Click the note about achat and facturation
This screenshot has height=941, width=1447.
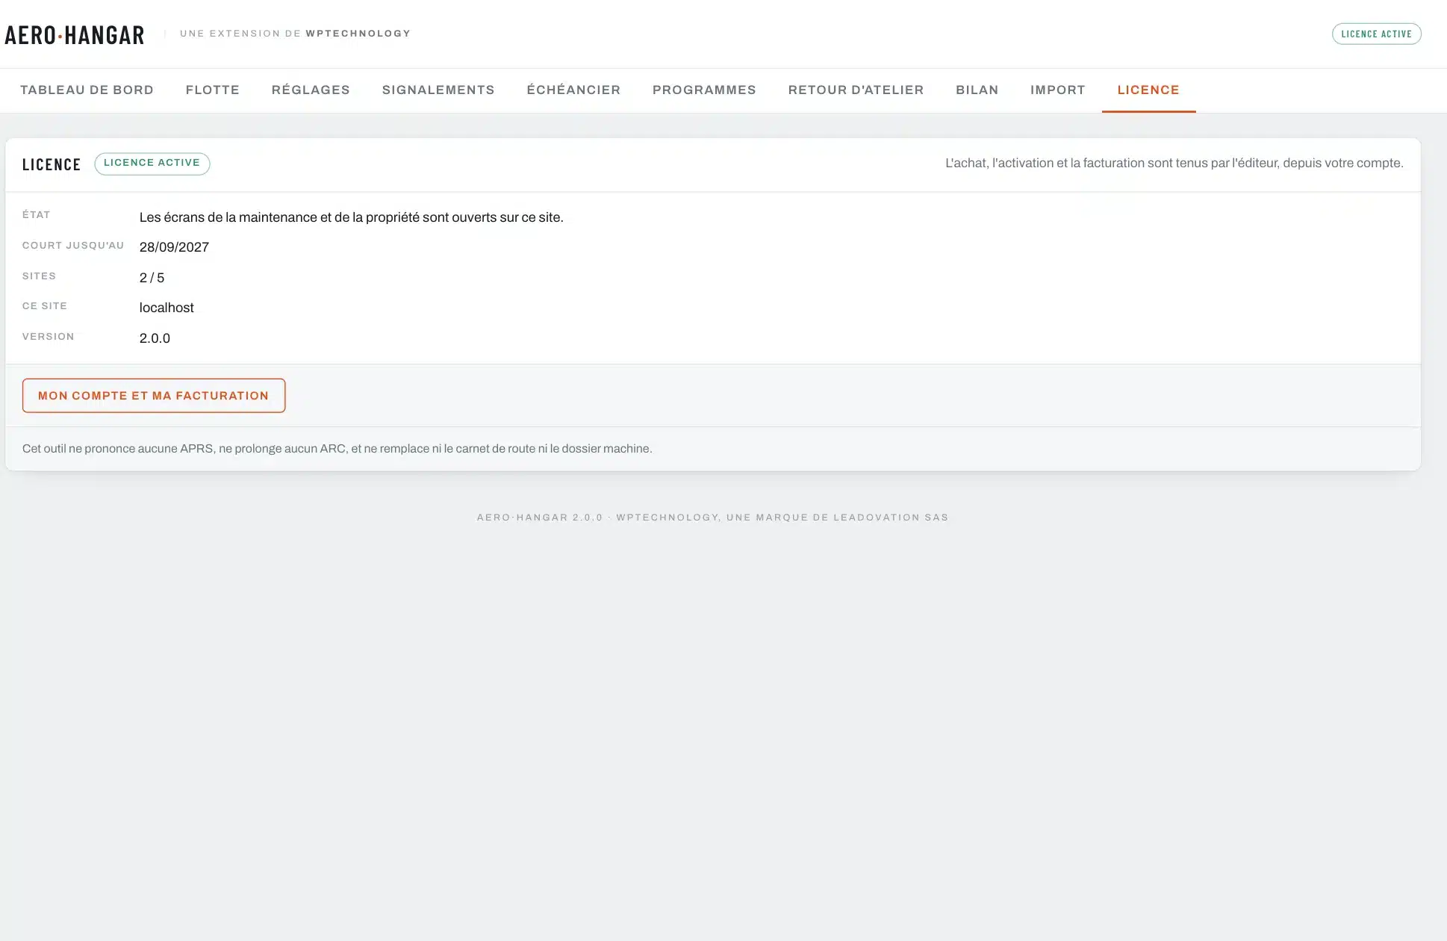click(1174, 164)
